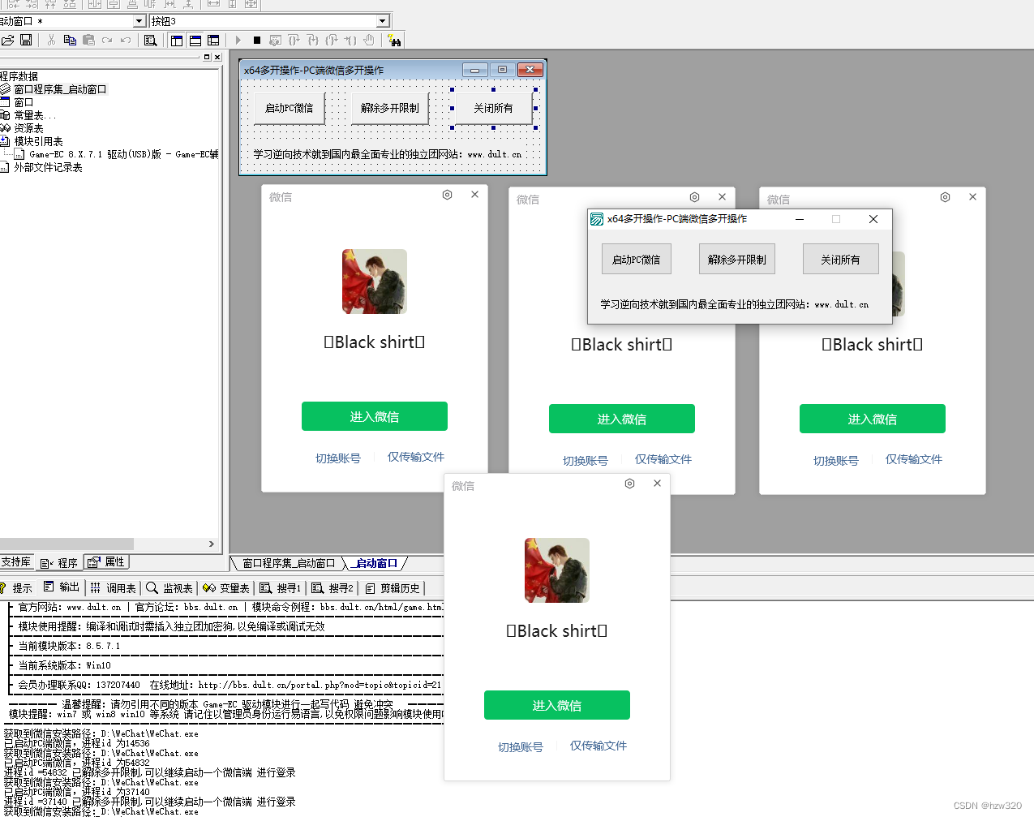The image size is (1034, 817).
Task: Switch to the 属性 tab
Action: pyautogui.click(x=106, y=561)
